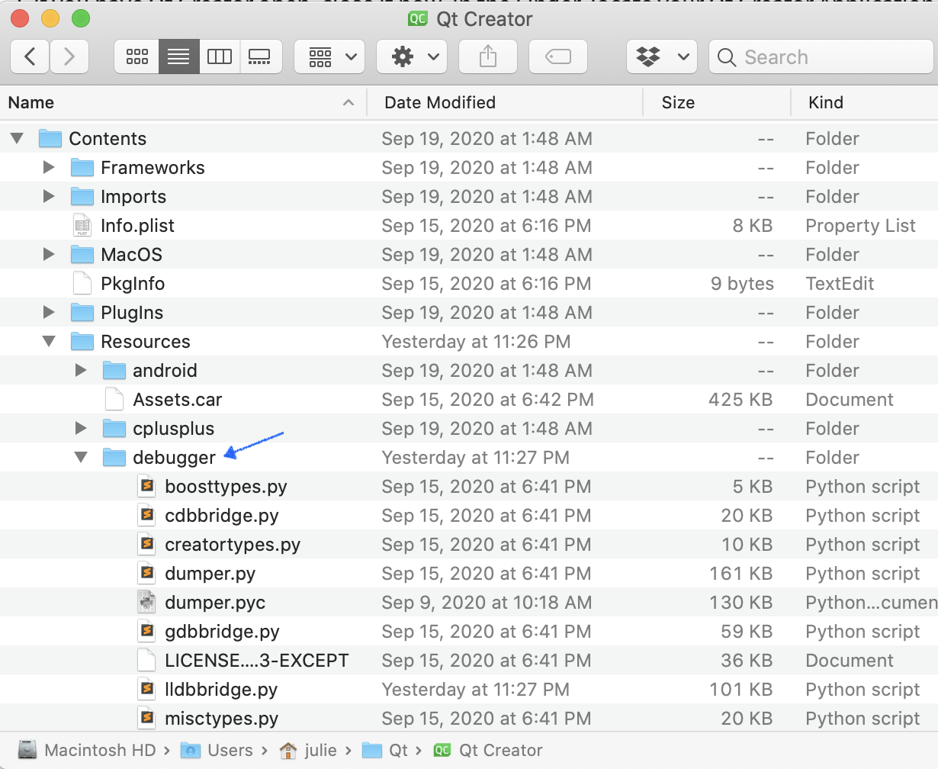Viewport: 938px width, 769px height.
Task: Open the Share menu icon
Action: (x=487, y=56)
